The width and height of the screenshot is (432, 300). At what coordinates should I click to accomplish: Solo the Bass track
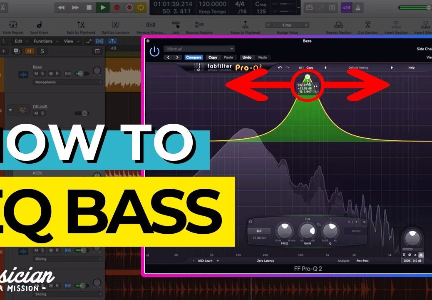(42, 74)
